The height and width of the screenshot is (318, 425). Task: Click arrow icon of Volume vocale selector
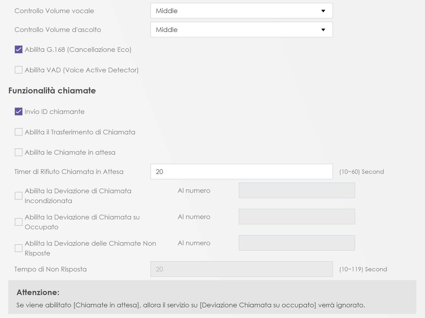click(x=323, y=11)
